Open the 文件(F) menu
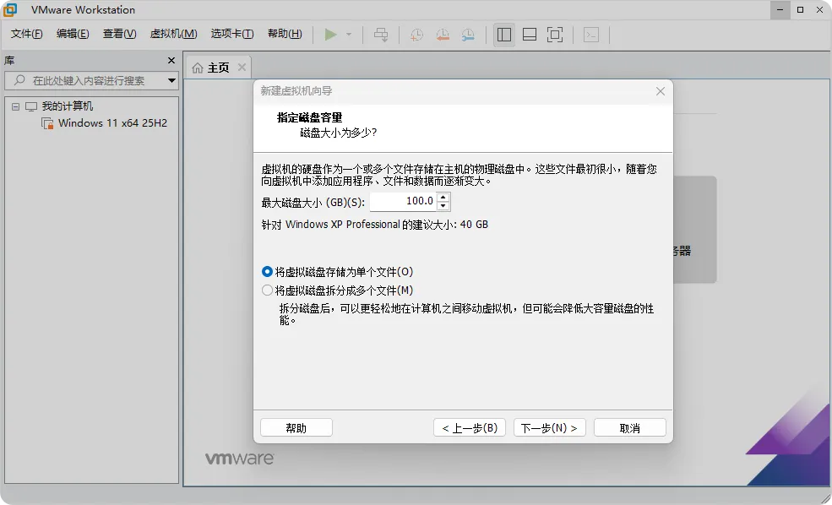832x505 pixels. [26, 34]
